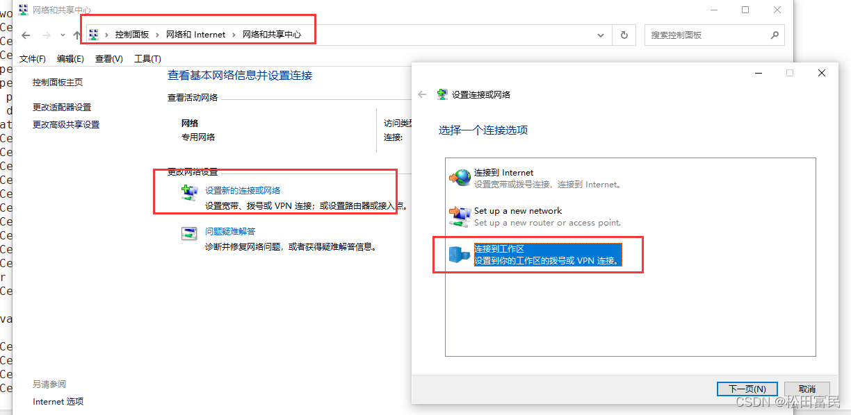The width and height of the screenshot is (851, 415).
Task: Click 设置新的连接或网络 link
Action: [x=243, y=190]
